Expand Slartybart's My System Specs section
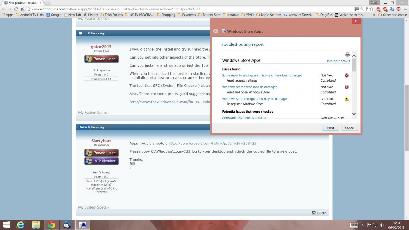The image size is (409, 230). pyautogui.click(x=94, y=207)
